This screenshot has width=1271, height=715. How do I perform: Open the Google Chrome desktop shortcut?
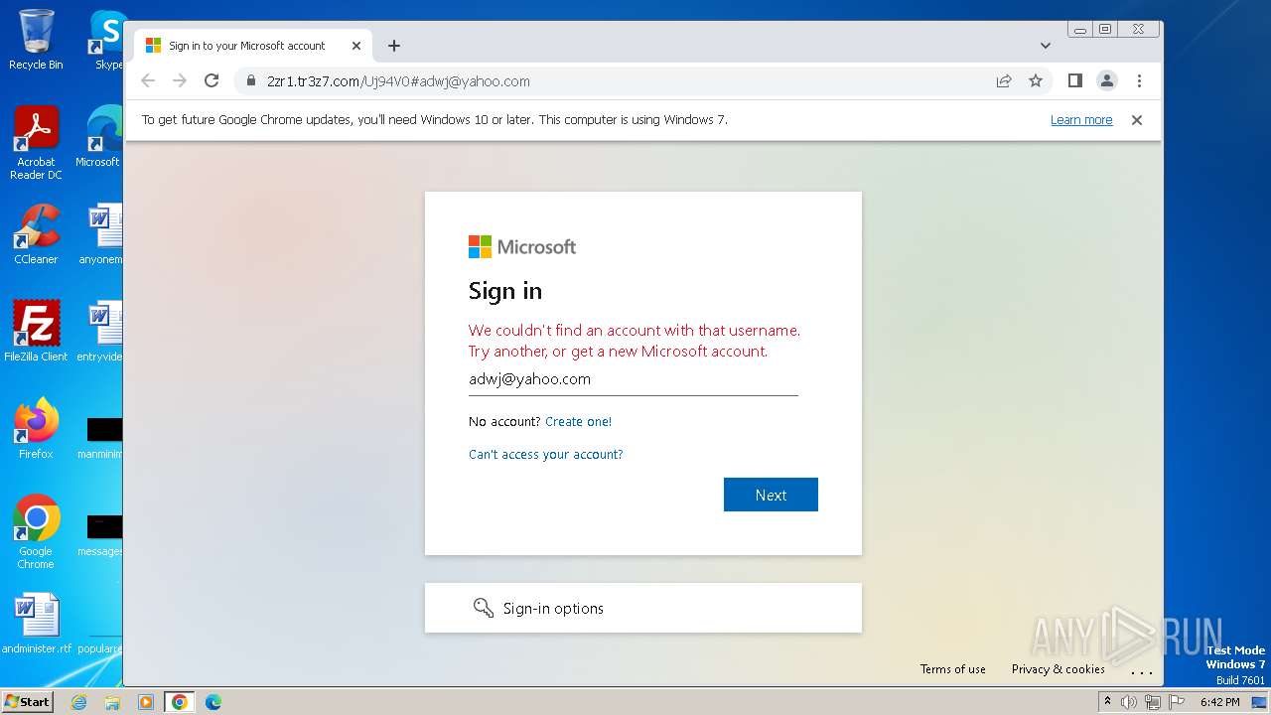click(36, 532)
